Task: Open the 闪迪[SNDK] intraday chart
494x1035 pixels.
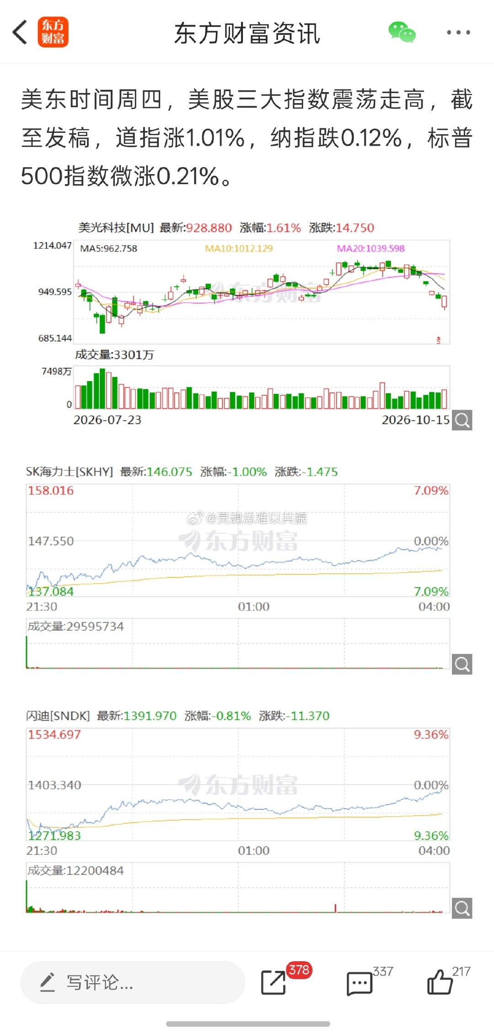Action: pyautogui.click(x=238, y=784)
